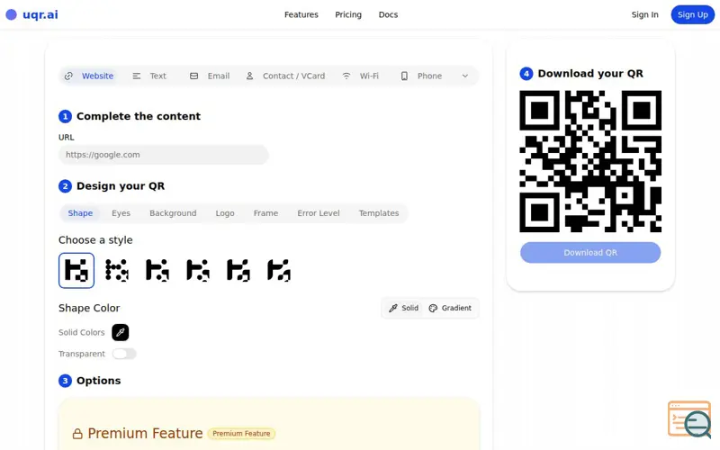Open the Features page
Image resolution: width=720 pixels, height=450 pixels.
click(x=301, y=14)
